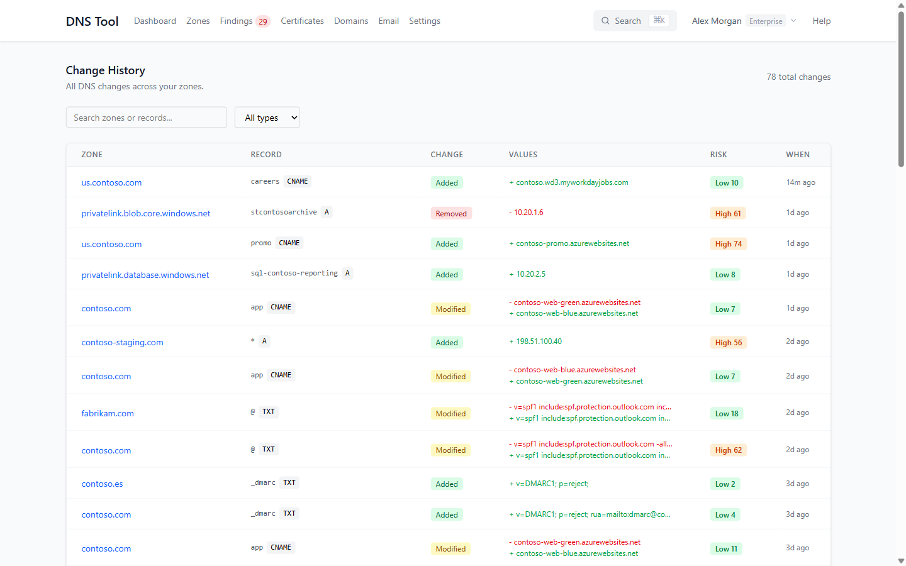The image size is (906, 566).
Task: Click the 14m ago timestamp
Action: (800, 182)
